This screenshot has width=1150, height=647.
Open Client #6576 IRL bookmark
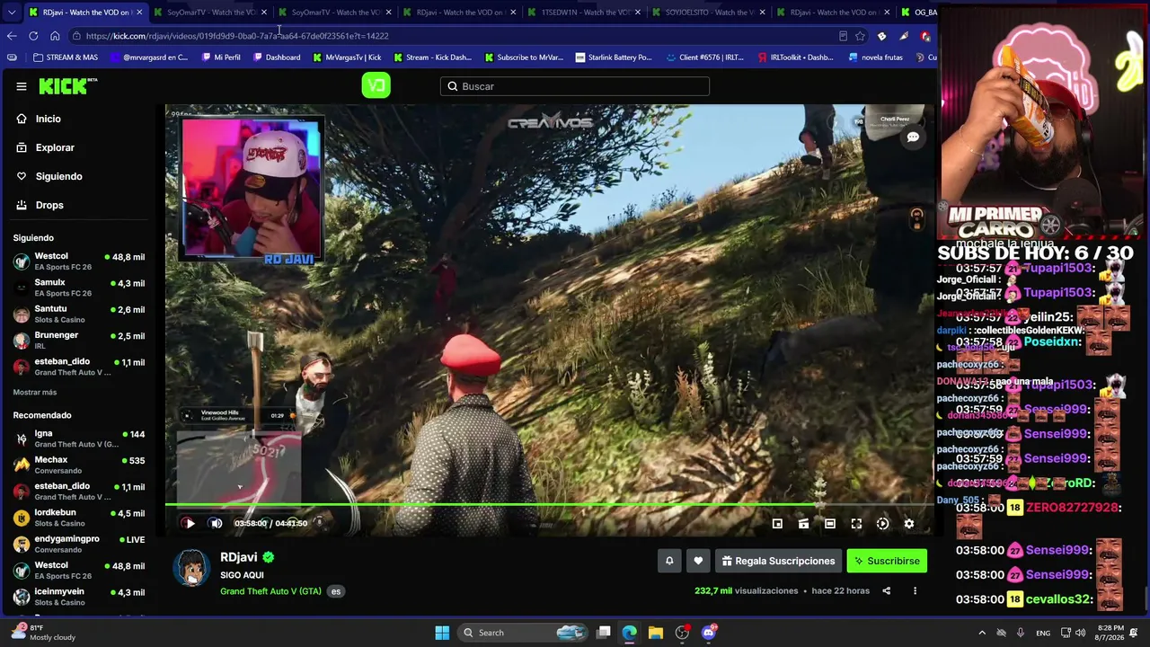[x=705, y=58]
